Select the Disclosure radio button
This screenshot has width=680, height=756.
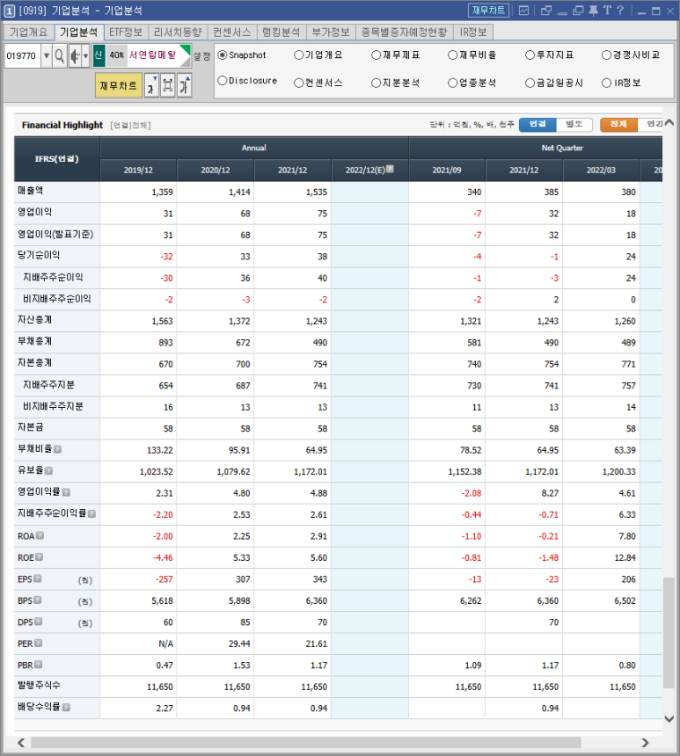(223, 81)
